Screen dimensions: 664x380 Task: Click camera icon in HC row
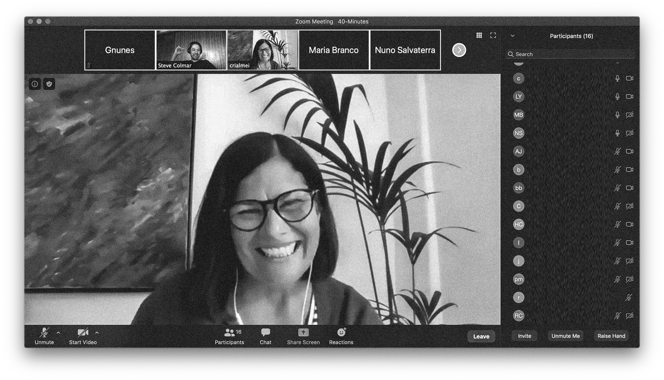[x=629, y=224]
